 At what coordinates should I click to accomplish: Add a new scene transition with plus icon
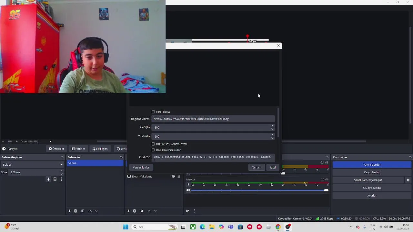click(48, 179)
